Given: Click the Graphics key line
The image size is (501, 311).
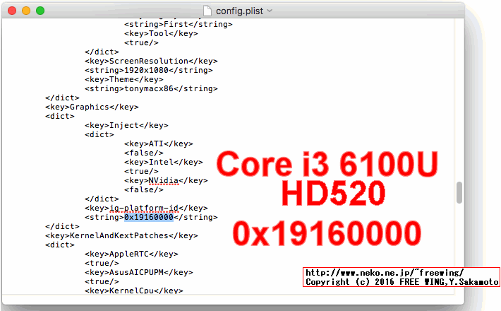Looking at the screenshot, I should (x=92, y=107).
